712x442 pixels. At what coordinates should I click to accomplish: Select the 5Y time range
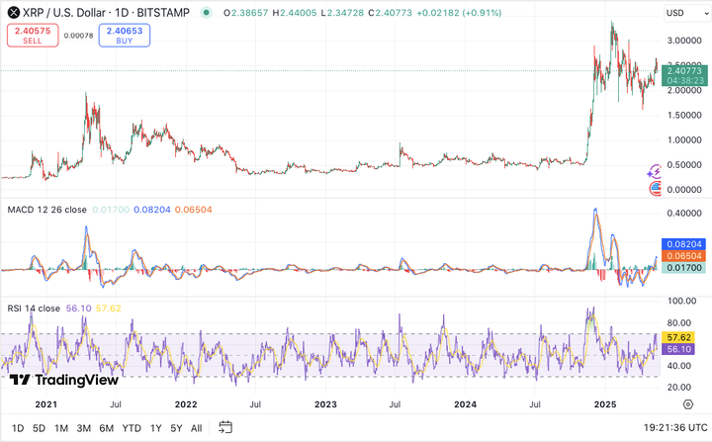tap(175, 428)
